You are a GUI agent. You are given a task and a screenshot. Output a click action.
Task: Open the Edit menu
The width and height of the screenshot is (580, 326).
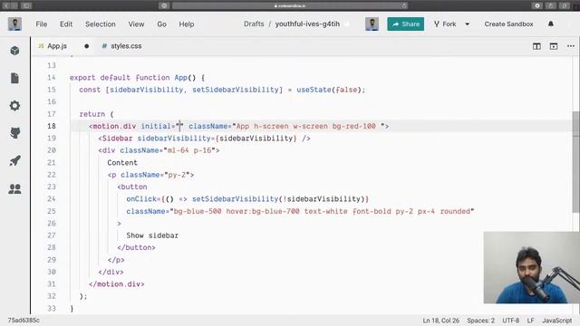coord(66,24)
